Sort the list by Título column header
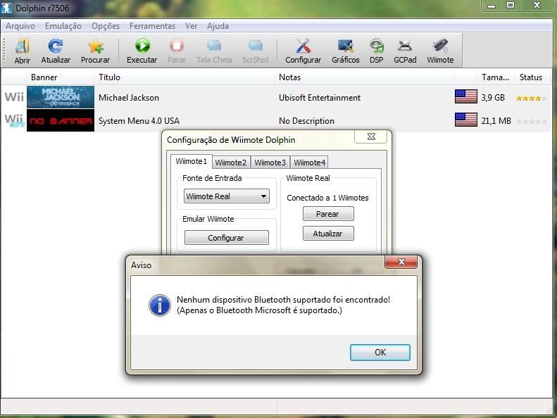This screenshot has height=418, width=557. [109, 77]
